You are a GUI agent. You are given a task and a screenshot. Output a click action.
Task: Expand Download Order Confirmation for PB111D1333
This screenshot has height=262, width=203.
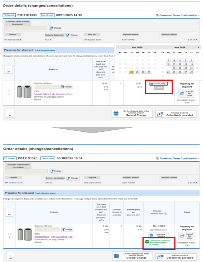tap(178, 15)
